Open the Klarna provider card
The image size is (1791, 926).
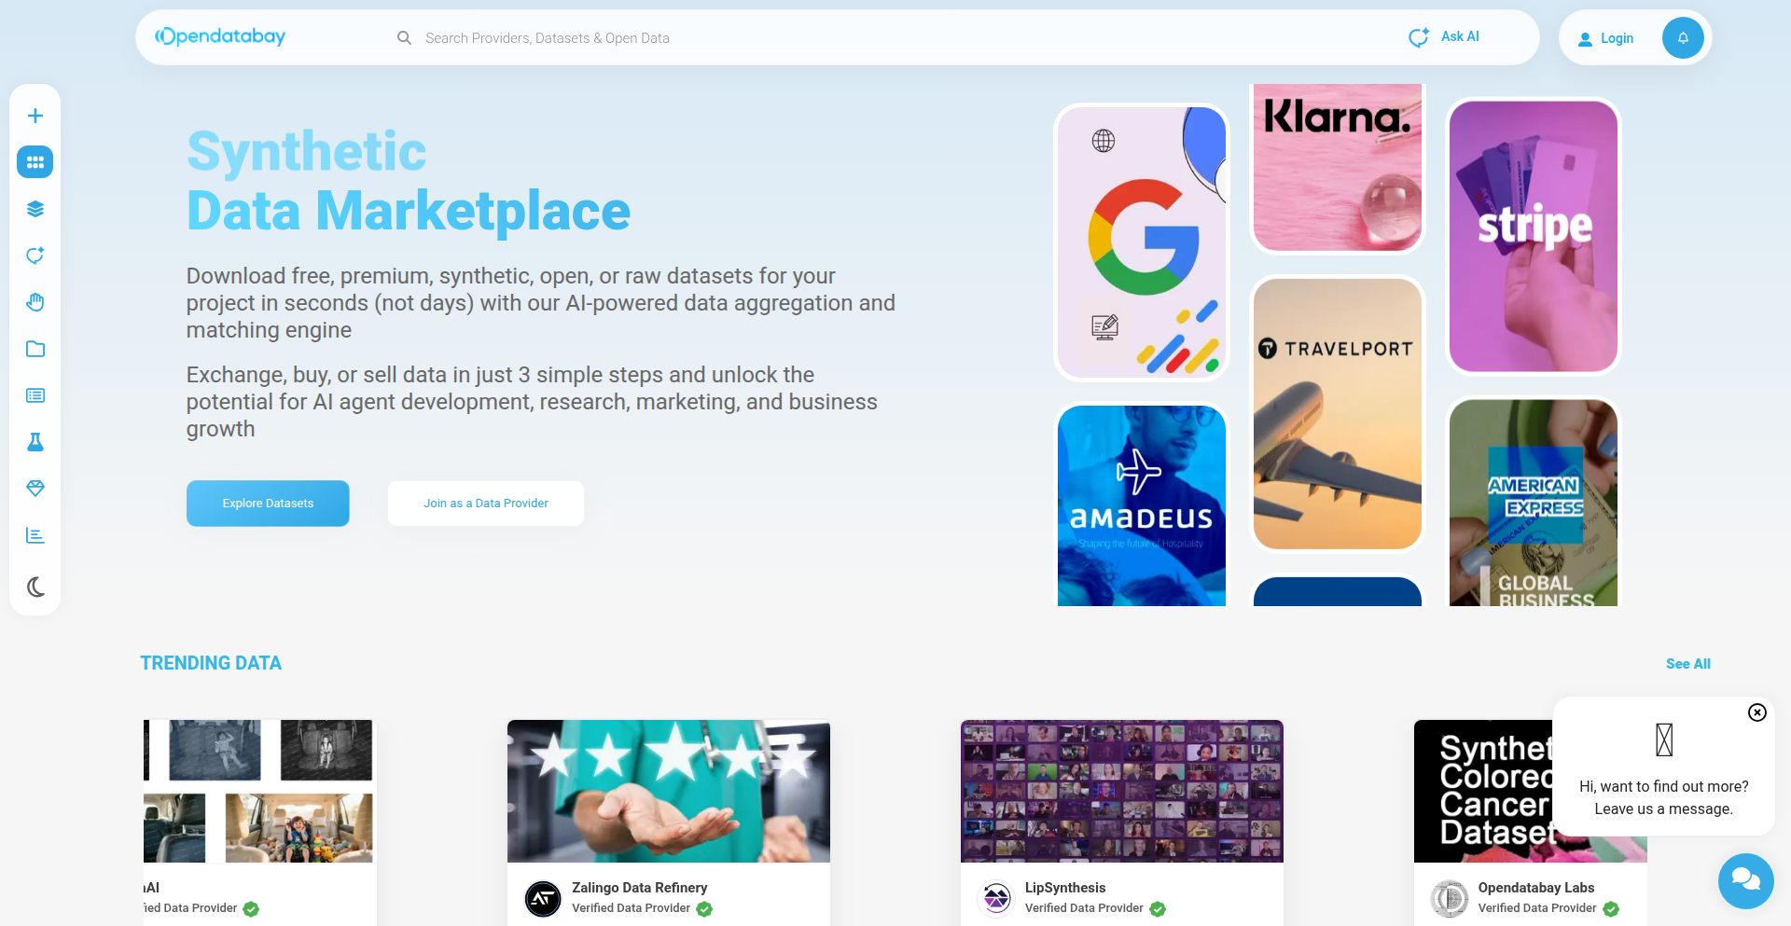[x=1338, y=168]
